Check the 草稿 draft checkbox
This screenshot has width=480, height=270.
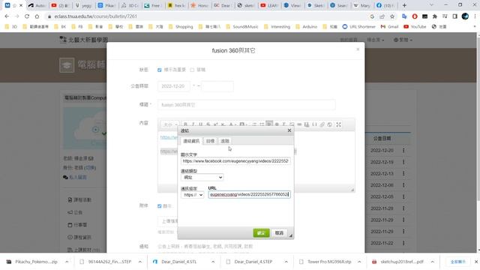(192, 70)
